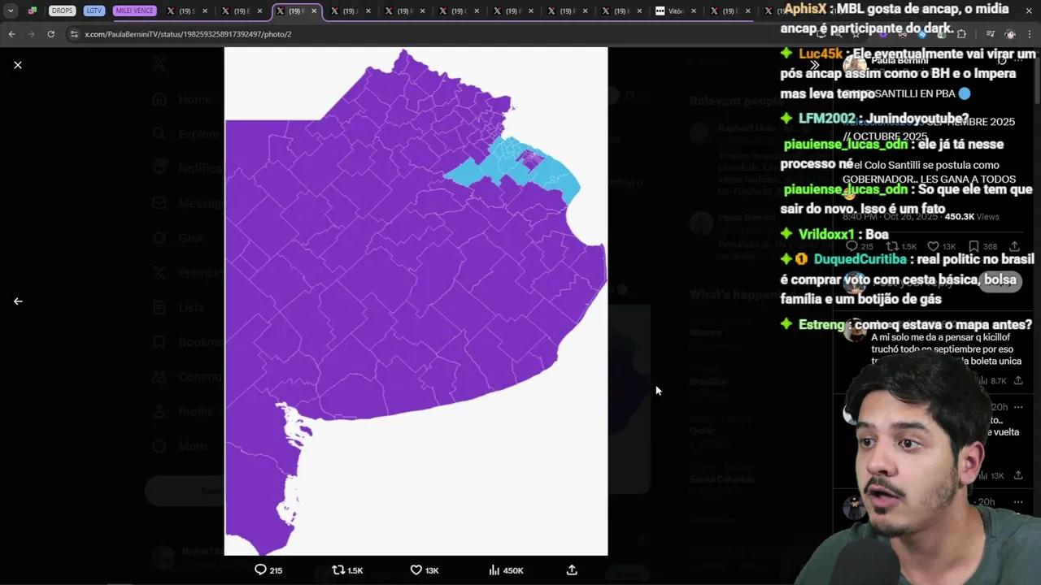Image resolution: width=1041 pixels, height=585 pixels.
Task: Expand the LGTV tab group
Action: coord(94,11)
